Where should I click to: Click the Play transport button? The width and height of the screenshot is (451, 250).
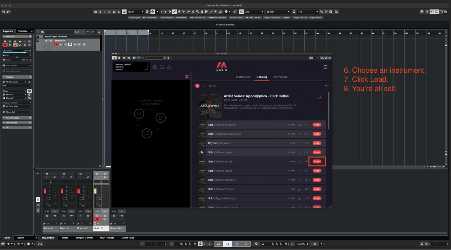click(237, 244)
